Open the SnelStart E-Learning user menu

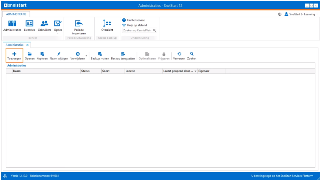point(302,14)
